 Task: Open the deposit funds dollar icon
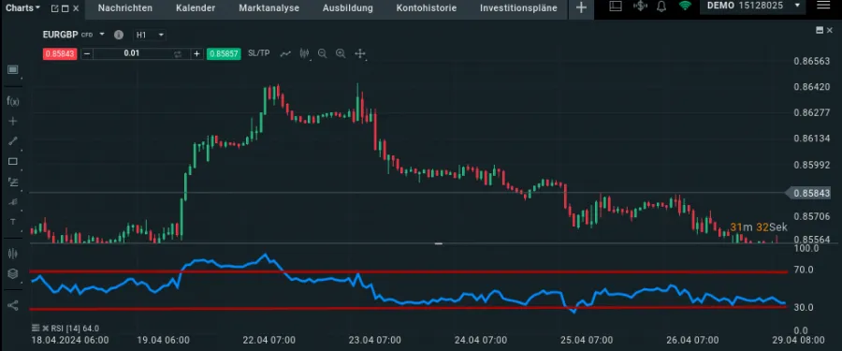(x=640, y=6)
